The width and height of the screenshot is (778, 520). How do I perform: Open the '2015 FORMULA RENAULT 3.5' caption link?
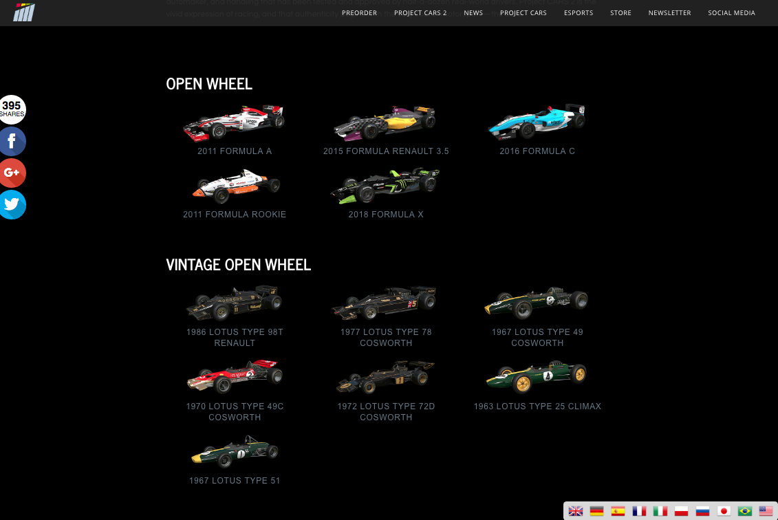386,151
